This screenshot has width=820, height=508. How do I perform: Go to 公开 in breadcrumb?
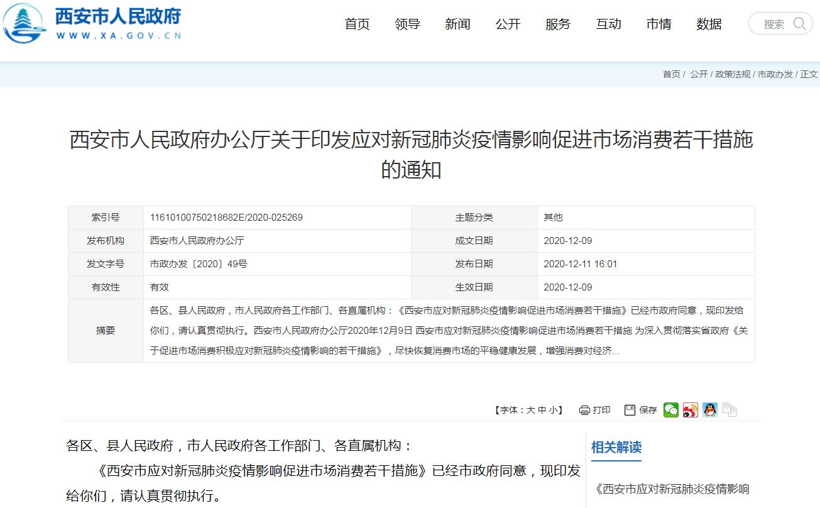click(x=699, y=74)
